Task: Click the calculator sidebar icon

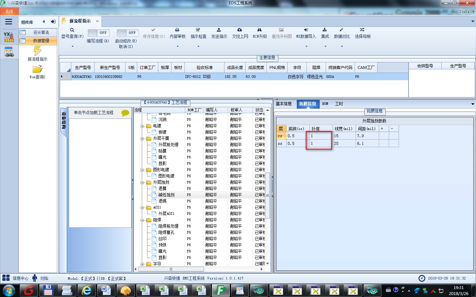Action: [x=9, y=52]
